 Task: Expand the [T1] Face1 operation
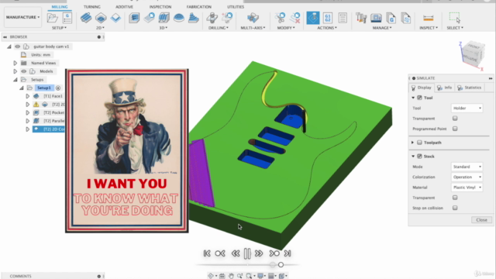pyautogui.click(x=28, y=96)
